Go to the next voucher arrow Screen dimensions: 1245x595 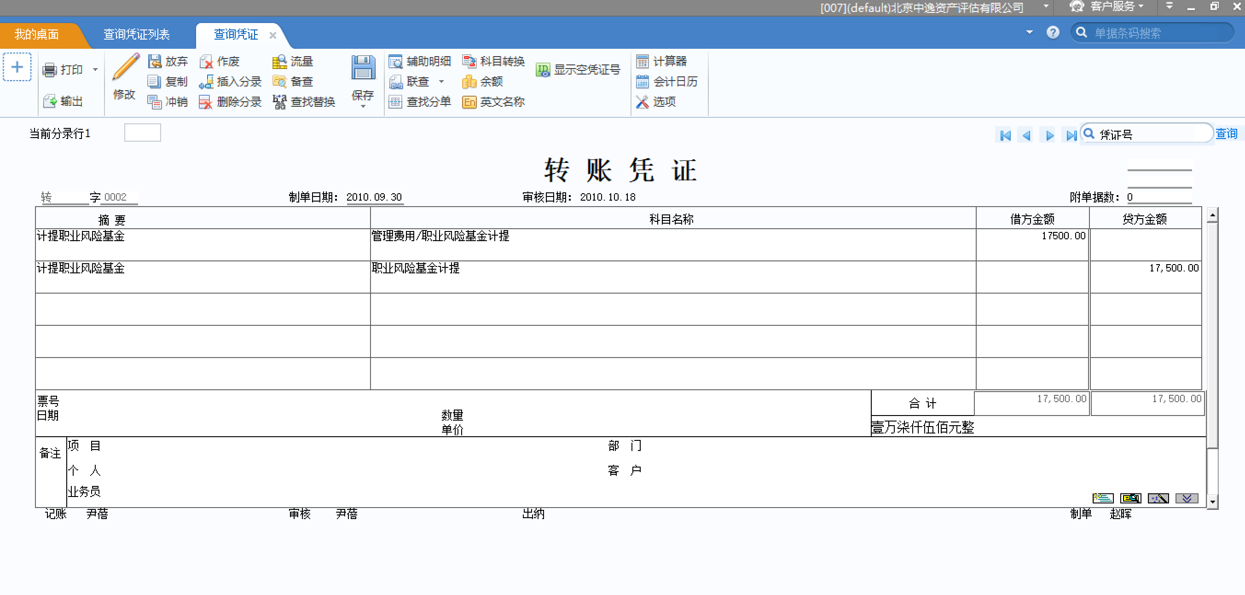click(x=1049, y=136)
